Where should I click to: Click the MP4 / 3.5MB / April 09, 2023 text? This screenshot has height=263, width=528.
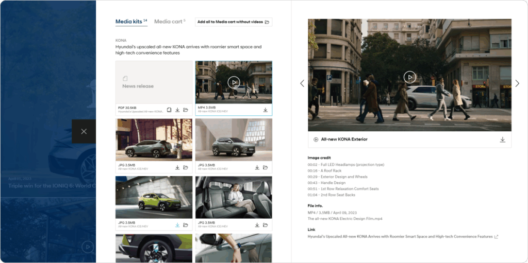pos(332,213)
